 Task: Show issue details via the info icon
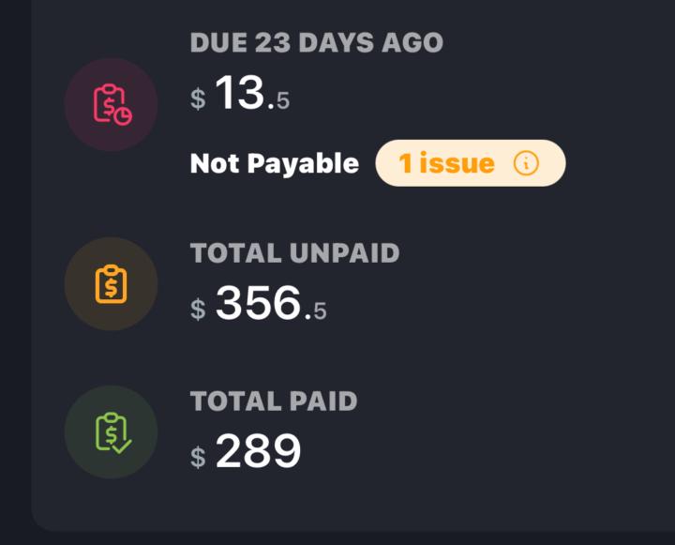[x=527, y=163]
